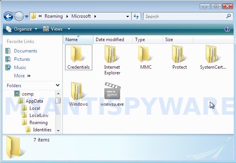This screenshot has height=163, width=236.
Task: Select the wsewsu.exe file icon
Action: tap(112, 91)
